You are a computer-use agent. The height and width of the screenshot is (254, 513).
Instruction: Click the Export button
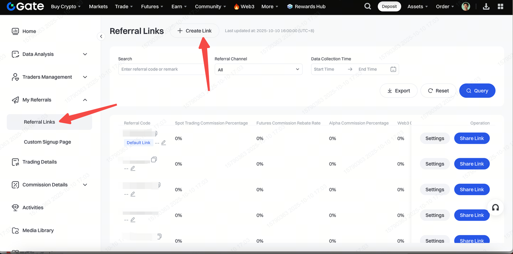pos(398,91)
